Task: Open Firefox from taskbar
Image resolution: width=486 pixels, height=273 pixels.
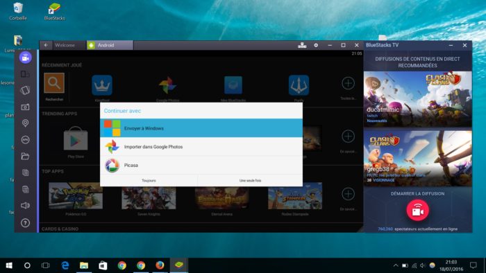Action: pos(160,265)
